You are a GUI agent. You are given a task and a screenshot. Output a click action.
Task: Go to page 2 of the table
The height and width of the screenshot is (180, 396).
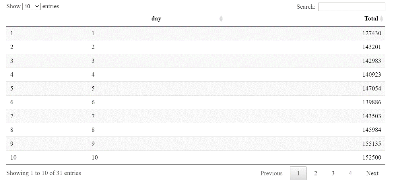(316, 173)
